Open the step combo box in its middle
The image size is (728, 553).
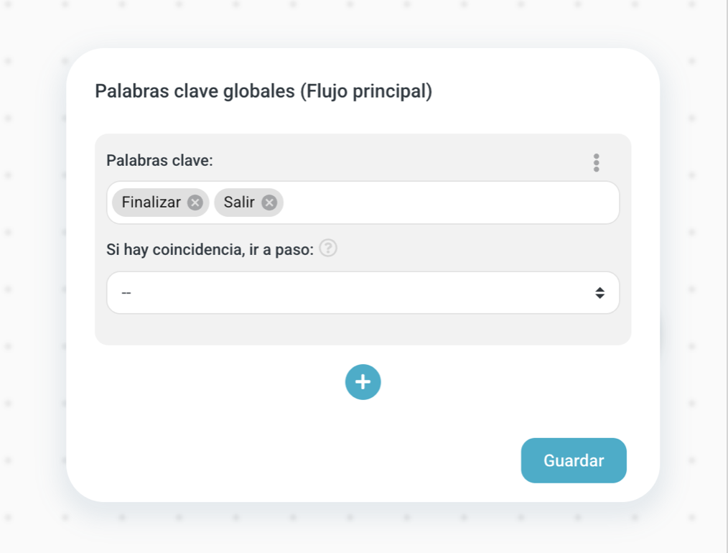[x=363, y=293]
